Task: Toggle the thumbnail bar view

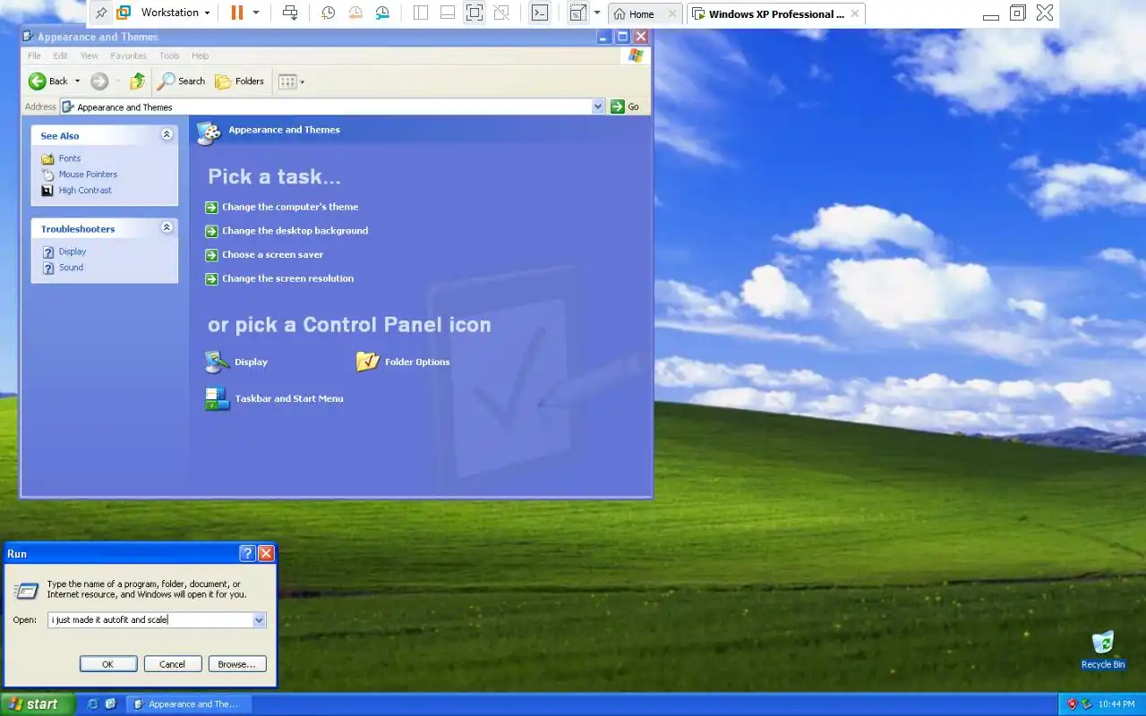Action: pyautogui.click(x=448, y=13)
